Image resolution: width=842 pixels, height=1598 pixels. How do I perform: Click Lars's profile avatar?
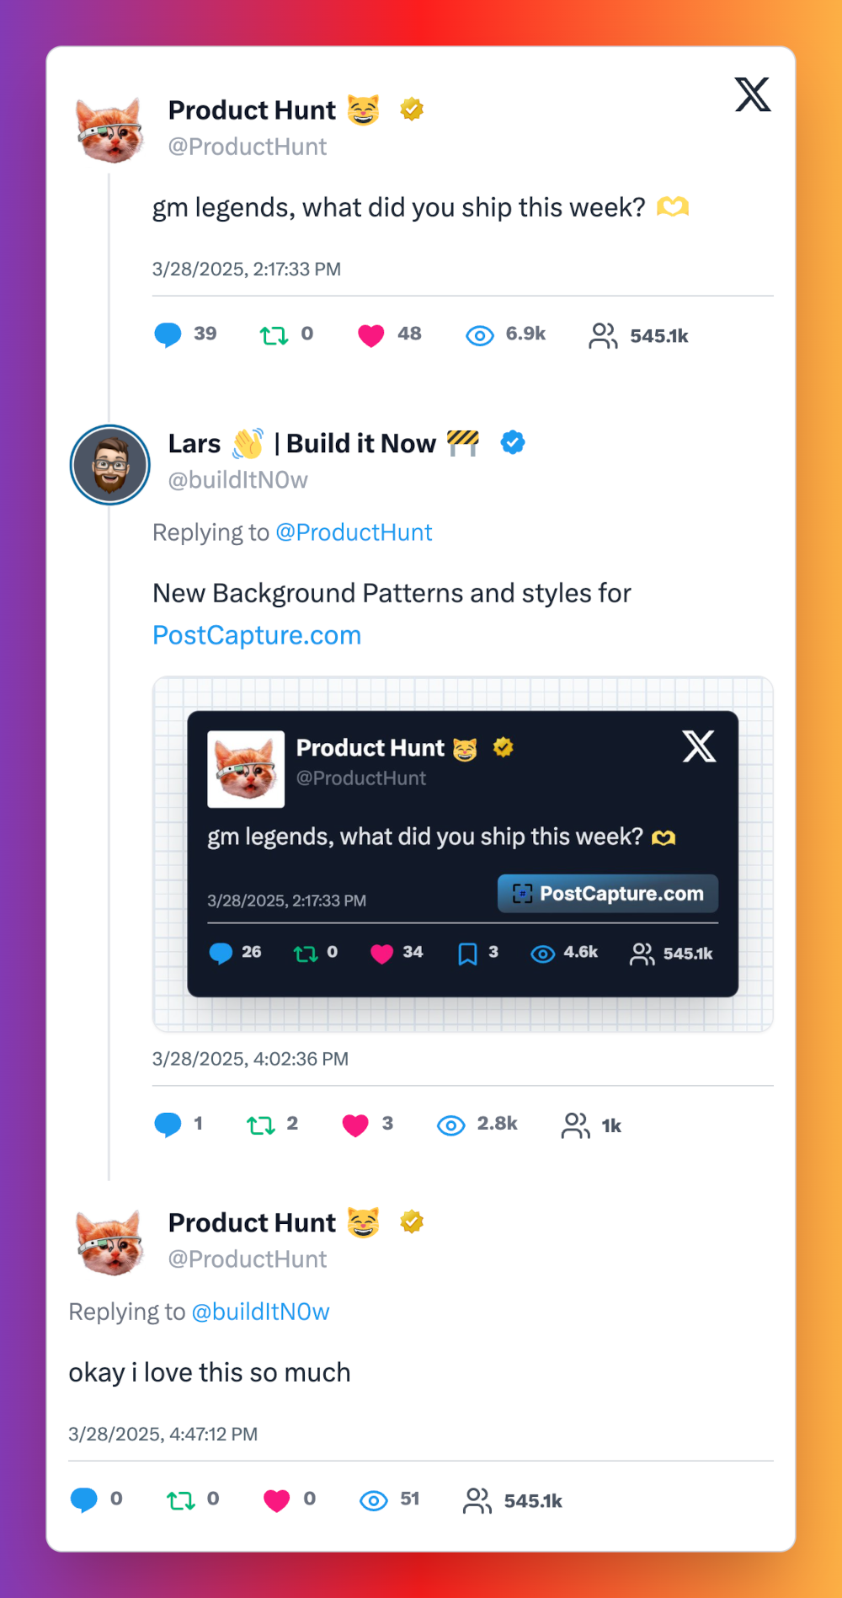110,465
